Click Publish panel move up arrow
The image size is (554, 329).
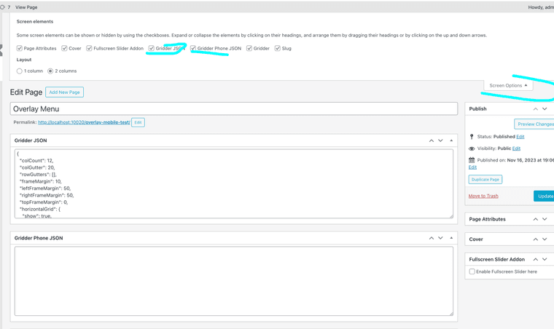(535, 109)
